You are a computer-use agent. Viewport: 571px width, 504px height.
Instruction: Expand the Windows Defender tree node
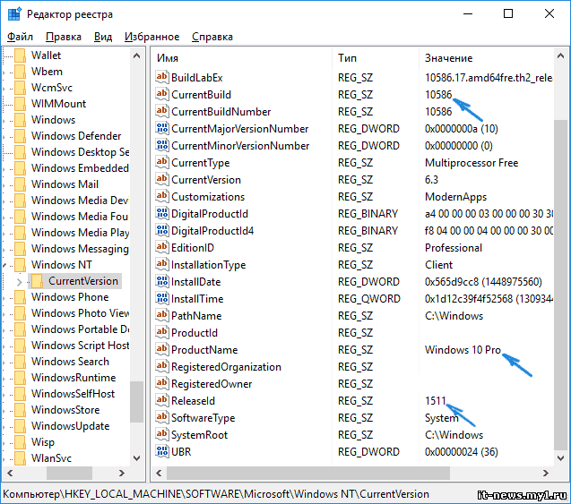coord(4,137)
